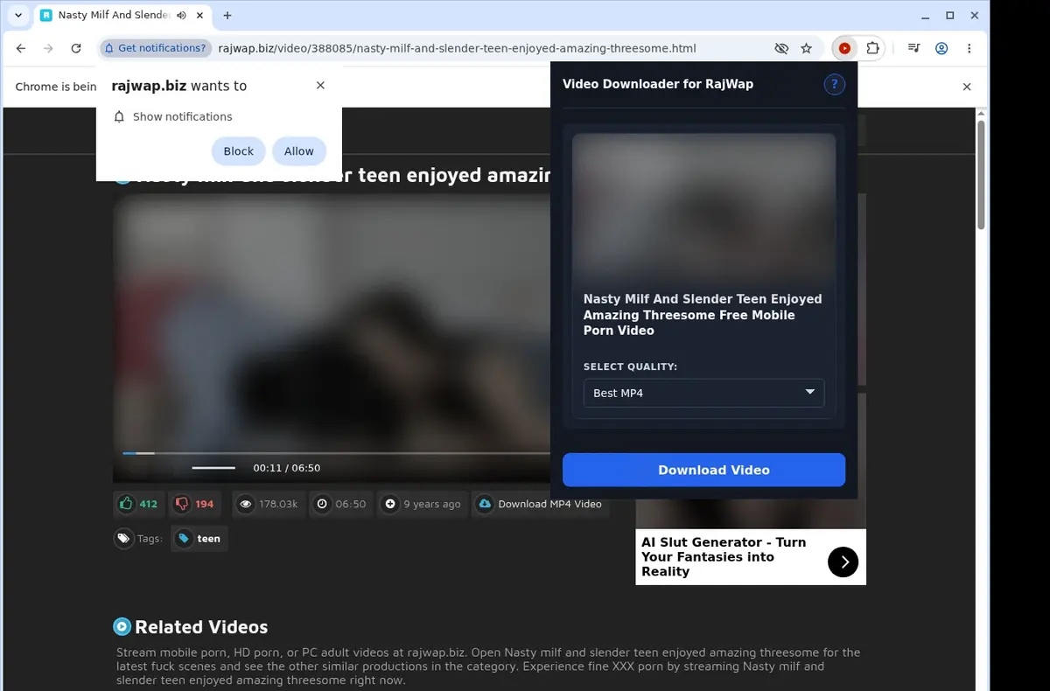Open a new tab with plus button

coord(227,15)
